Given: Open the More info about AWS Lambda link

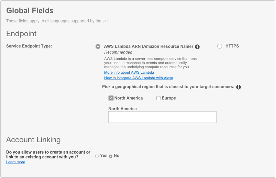Looking at the screenshot, I should (129, 73).
